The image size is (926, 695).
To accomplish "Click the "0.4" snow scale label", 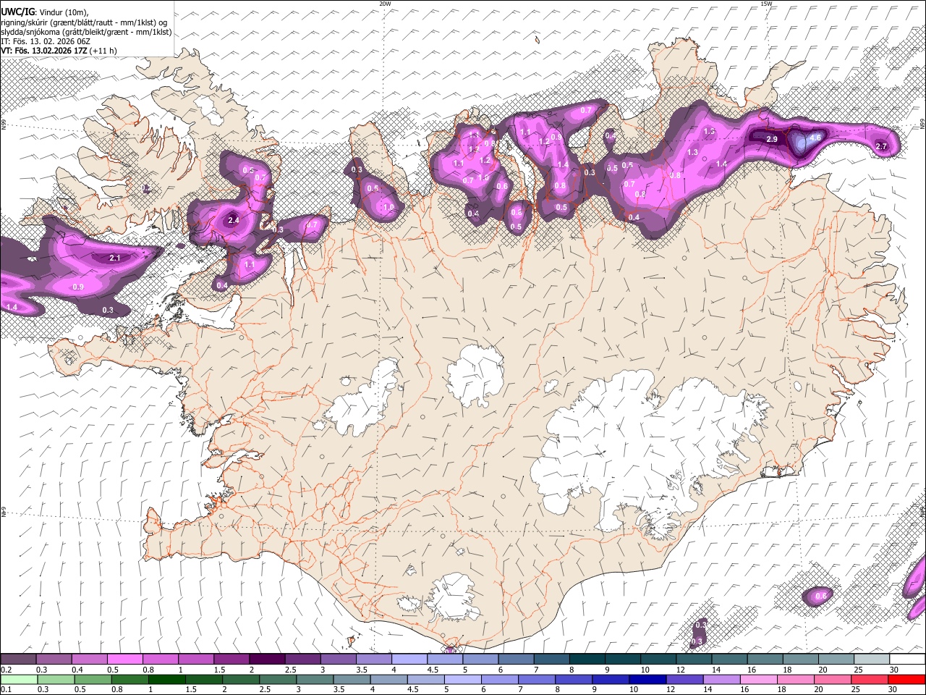I will [x=77, y=670].
